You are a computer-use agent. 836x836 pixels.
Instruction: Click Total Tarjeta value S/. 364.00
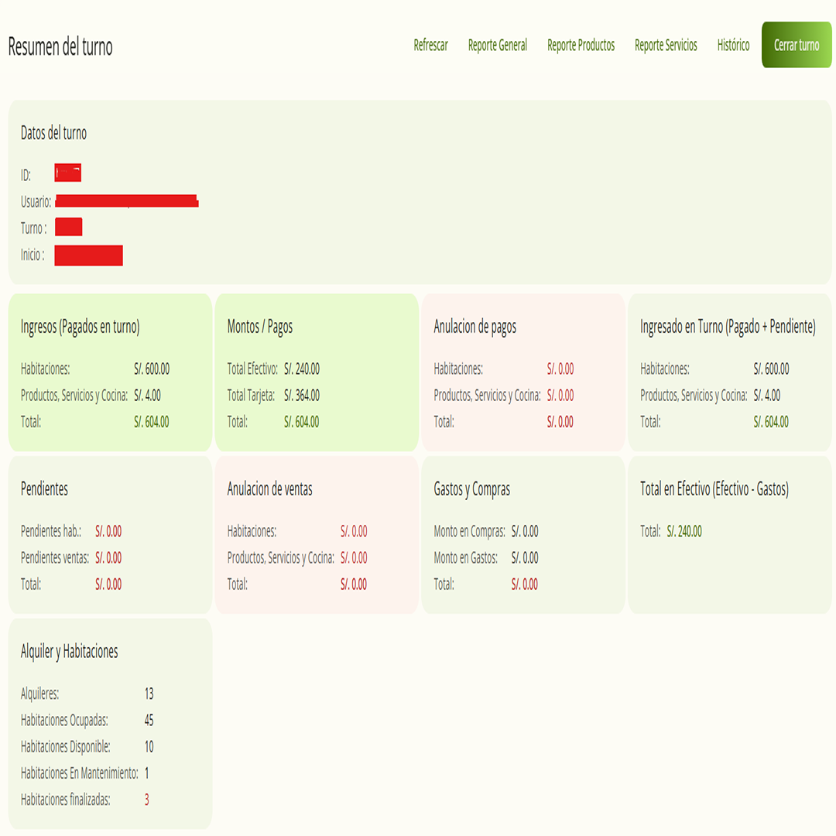pos(302,396)
